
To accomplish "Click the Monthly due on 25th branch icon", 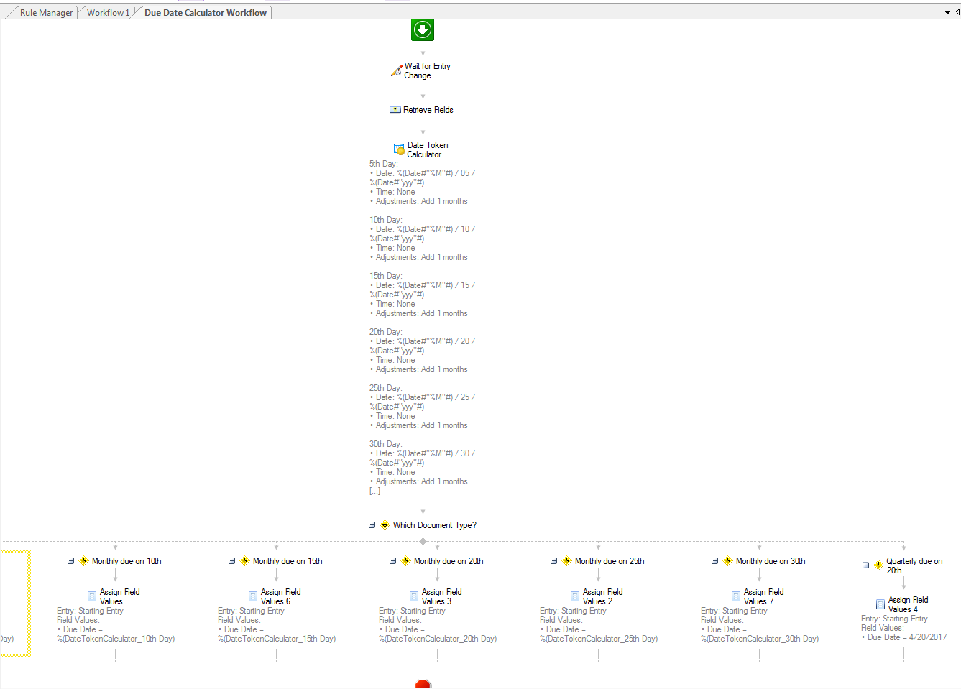I will (566, 561).
